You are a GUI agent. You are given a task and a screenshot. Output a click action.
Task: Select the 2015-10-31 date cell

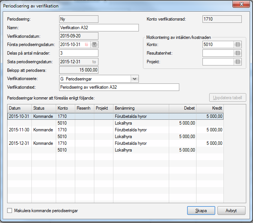coord(19,116)
